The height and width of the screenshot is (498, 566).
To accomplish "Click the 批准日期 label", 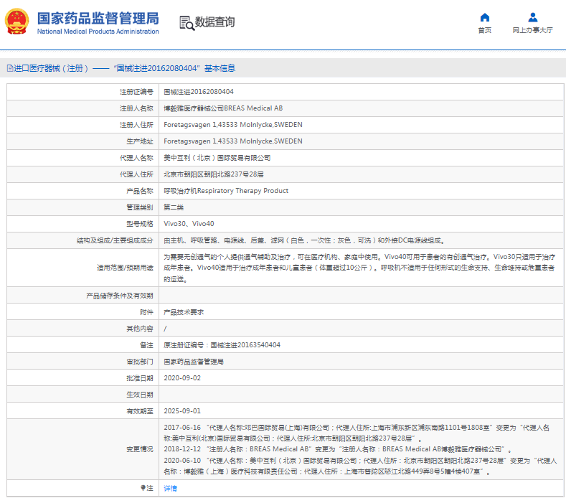I will tap(140, 378).
